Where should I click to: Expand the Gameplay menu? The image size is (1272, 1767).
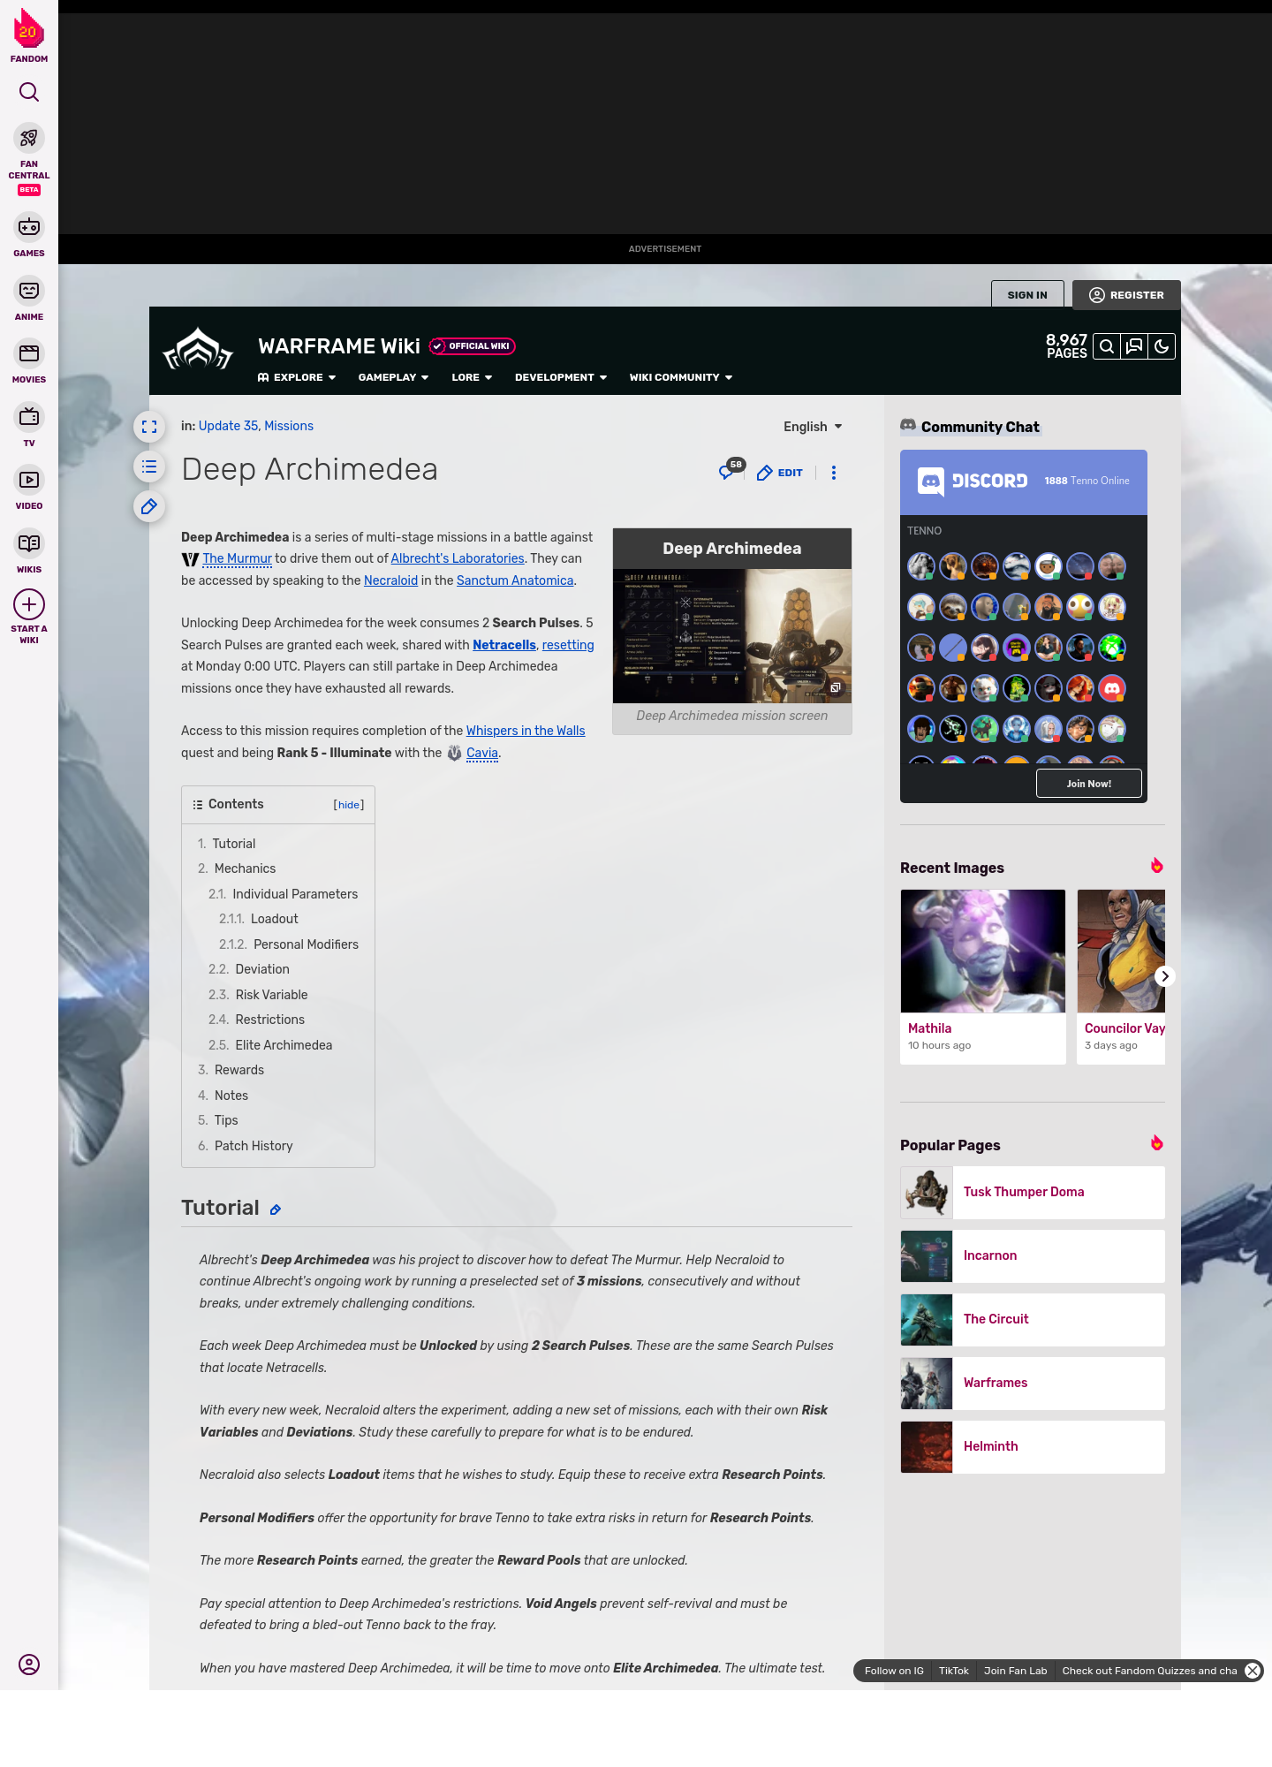pos(393,377)
